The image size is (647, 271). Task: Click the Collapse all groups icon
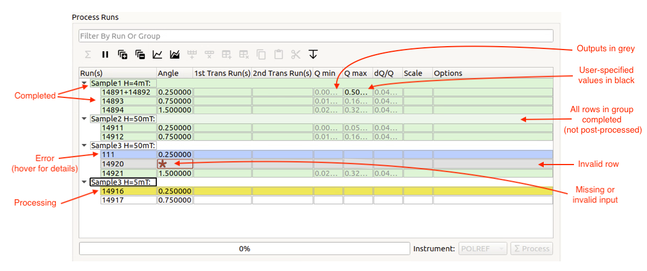[140, 55]
